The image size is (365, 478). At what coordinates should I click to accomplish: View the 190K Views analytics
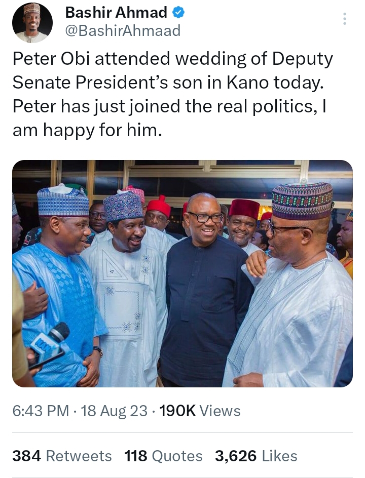click(200, 411)
